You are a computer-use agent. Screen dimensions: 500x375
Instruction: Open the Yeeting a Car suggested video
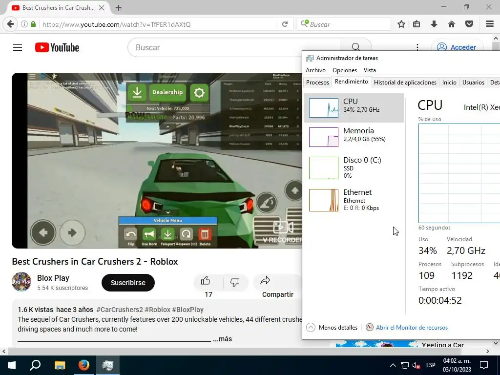tap(442, 345)
